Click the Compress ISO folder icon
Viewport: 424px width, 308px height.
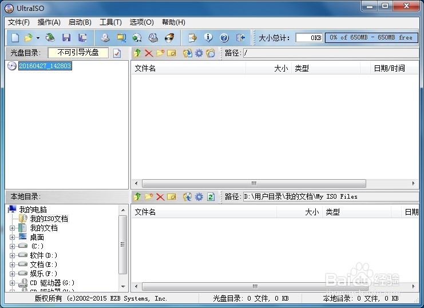pos(121,38)
